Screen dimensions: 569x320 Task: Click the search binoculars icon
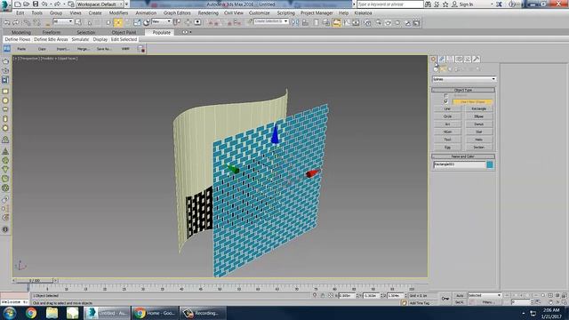point(429,4)
